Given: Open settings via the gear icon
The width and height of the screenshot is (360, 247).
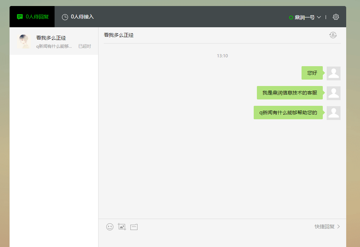Looking at the screenshot, I should (x=336, y=17).
